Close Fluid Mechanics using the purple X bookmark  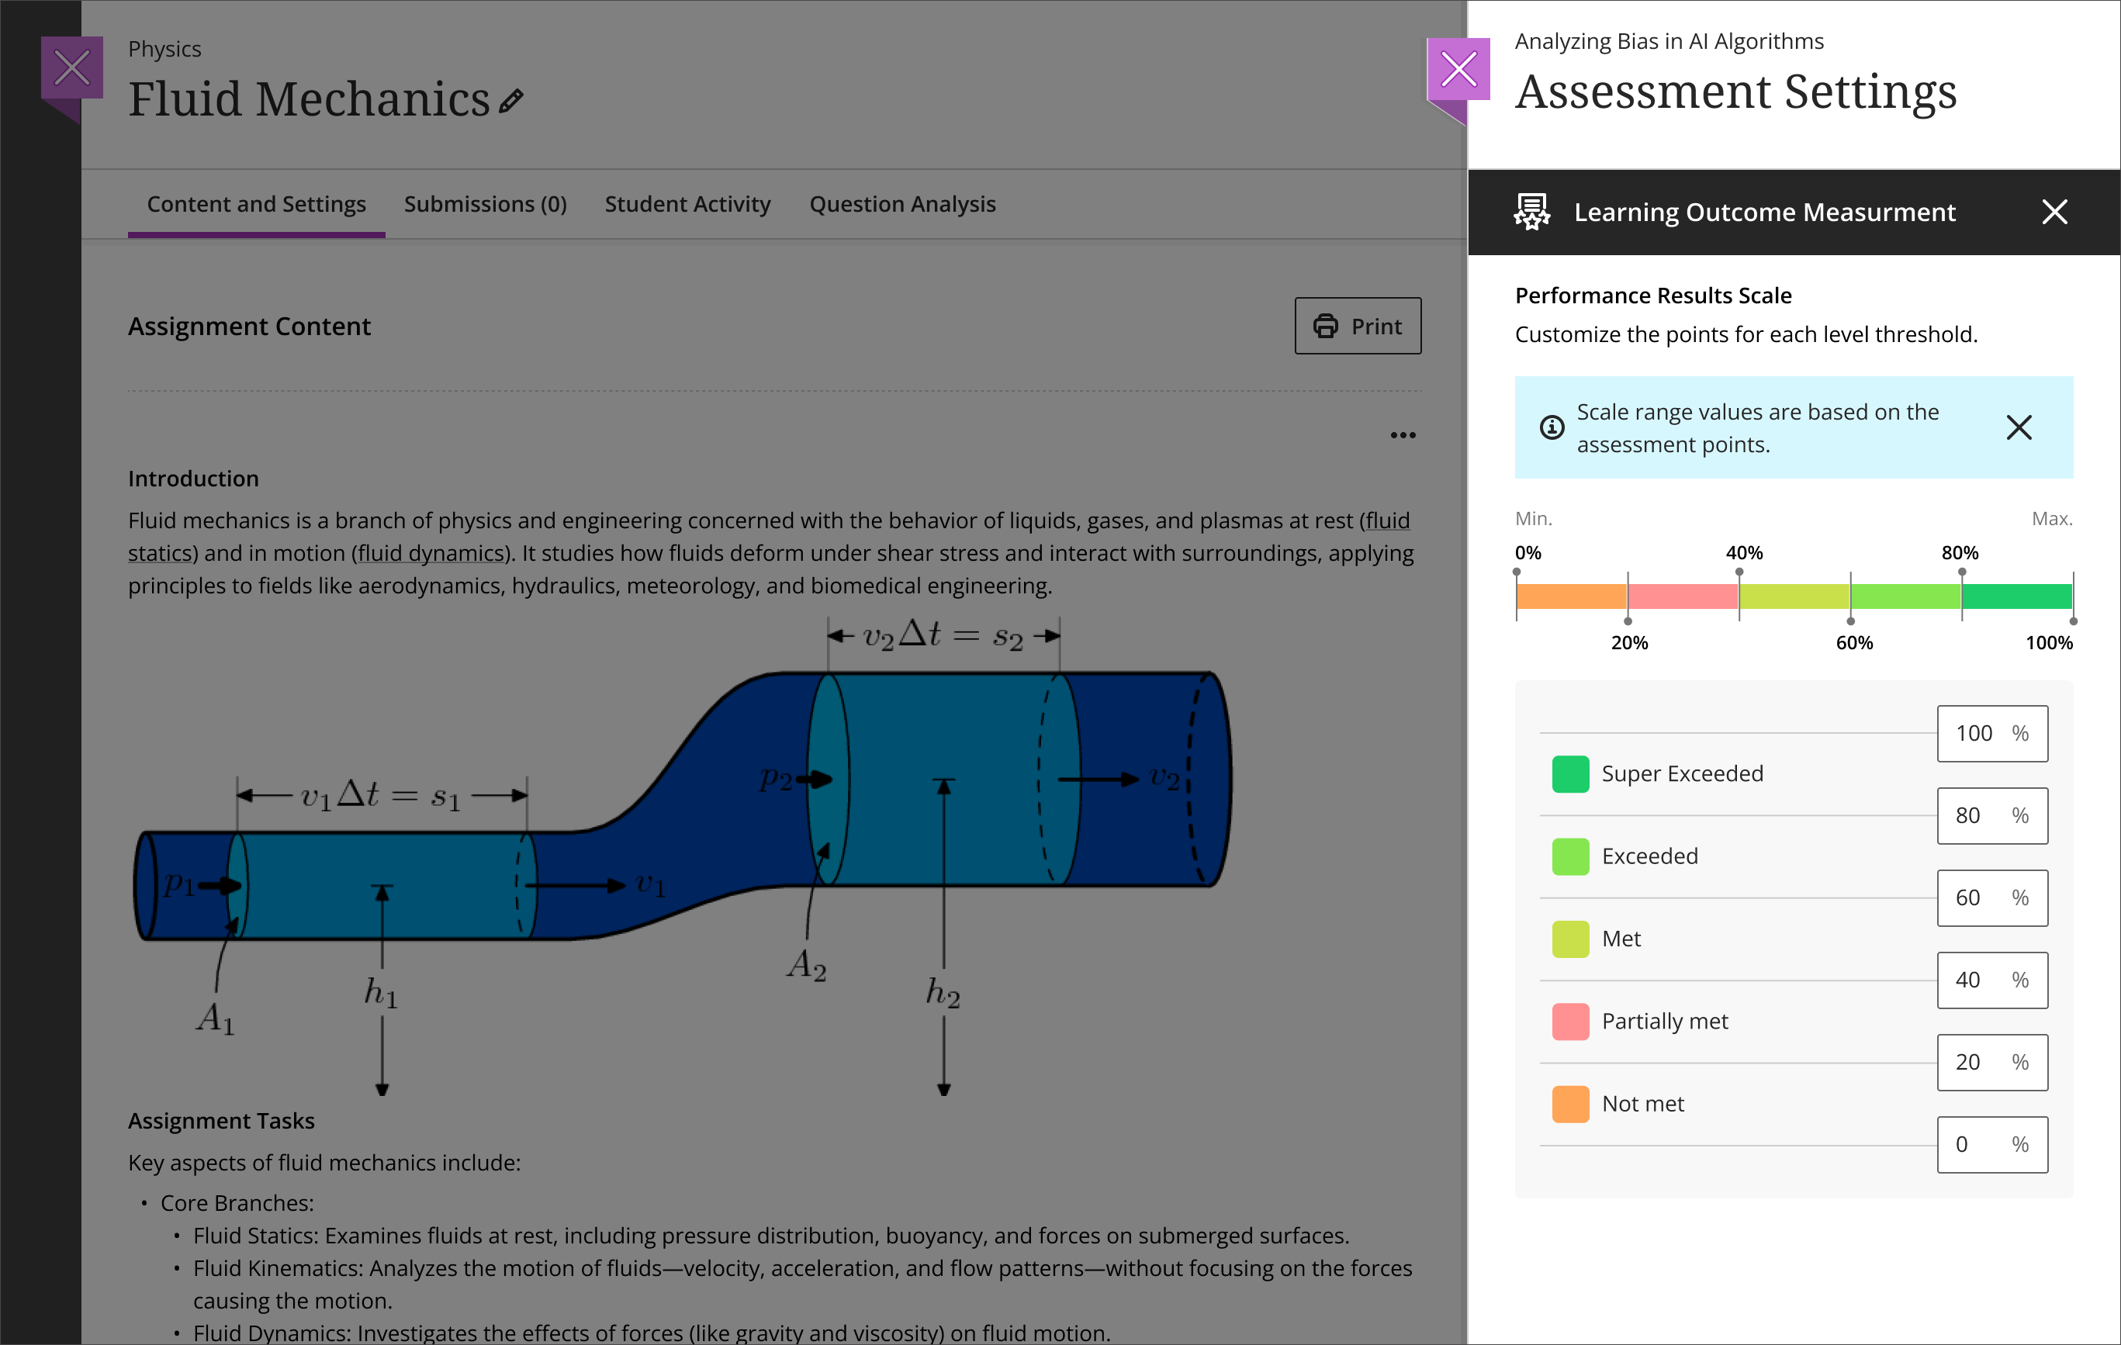pos(72,66)
